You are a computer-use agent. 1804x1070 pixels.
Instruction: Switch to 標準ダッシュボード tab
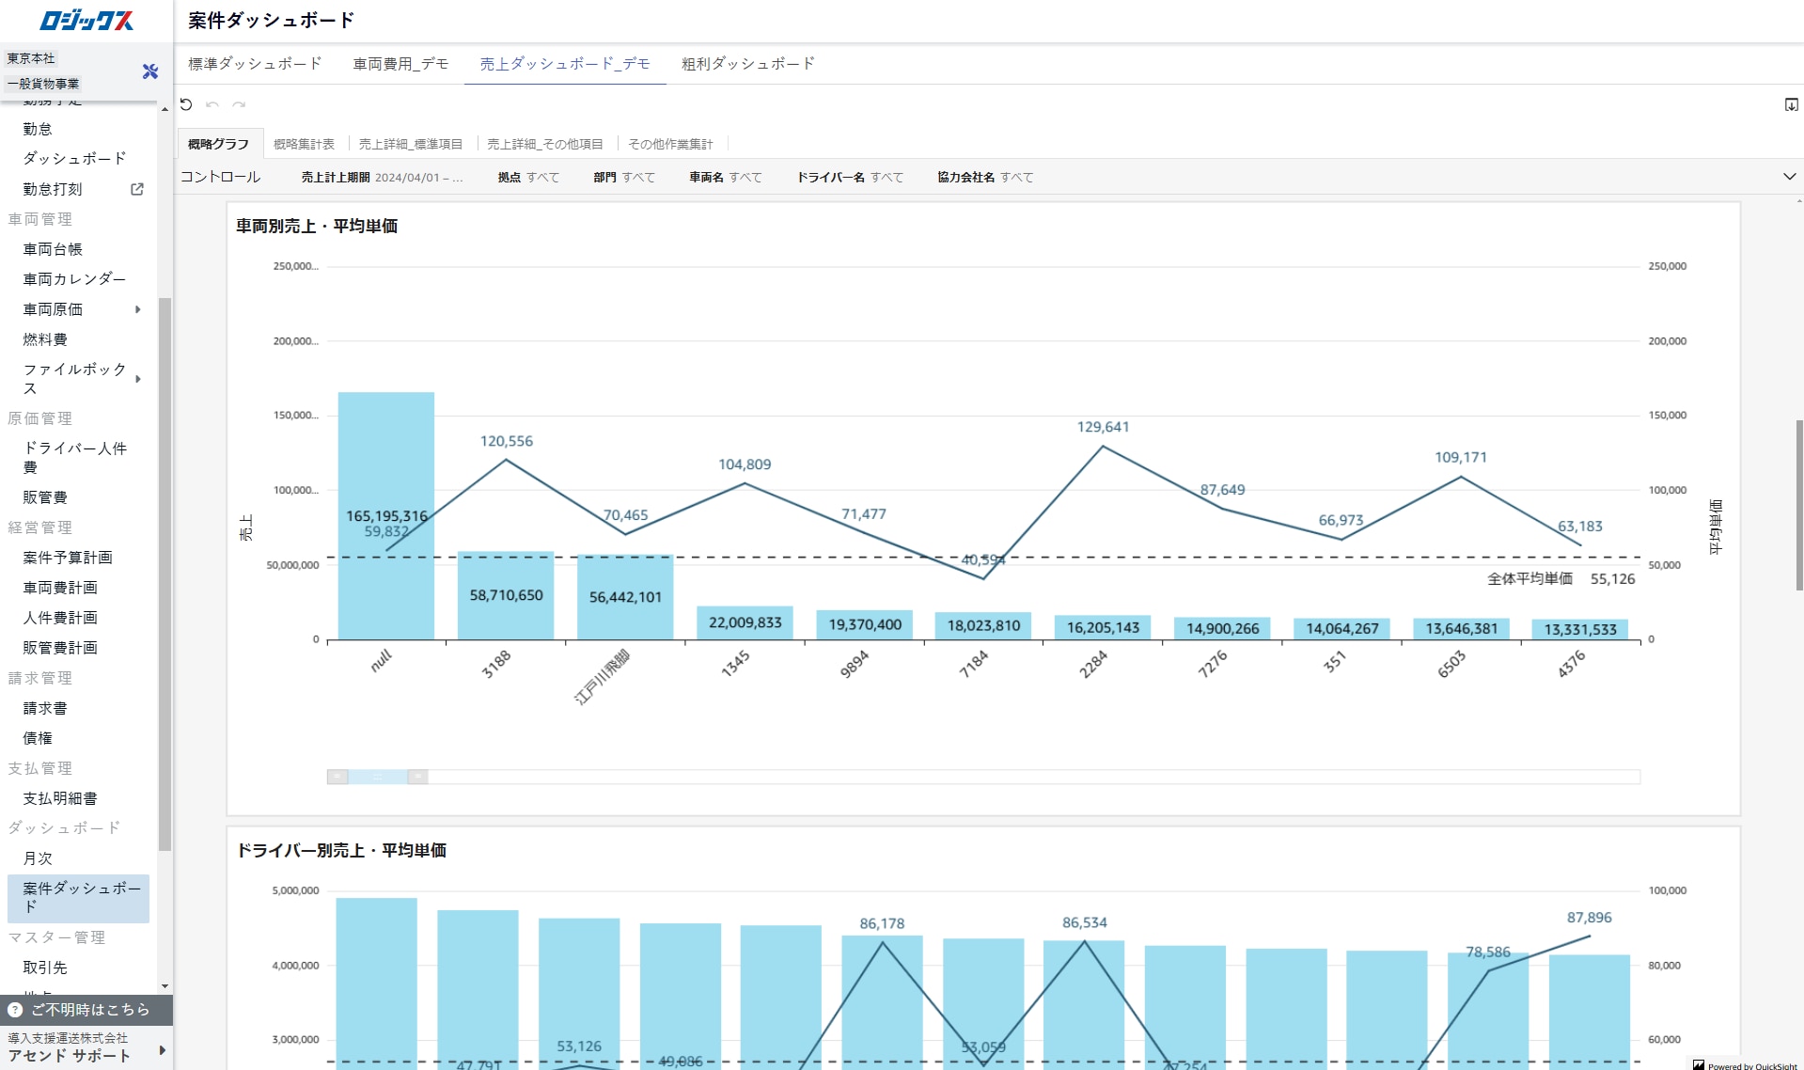[255, 64]
